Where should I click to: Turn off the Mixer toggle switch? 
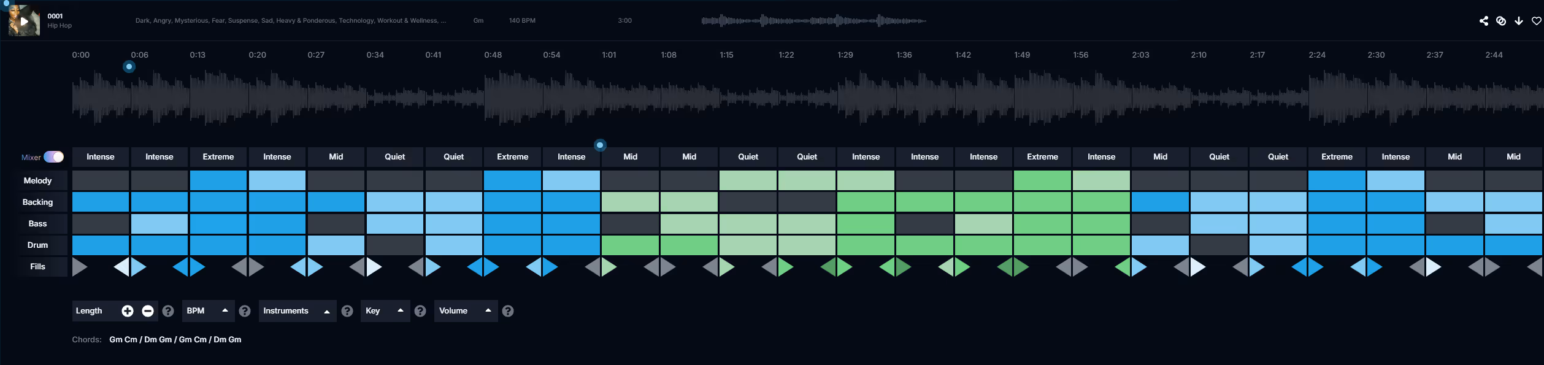pyautogui.click(x=53, y=157)
